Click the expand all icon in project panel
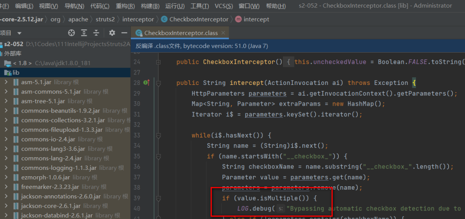The height and width of the screenshot is (219, 465). click(x=84, y=33)
